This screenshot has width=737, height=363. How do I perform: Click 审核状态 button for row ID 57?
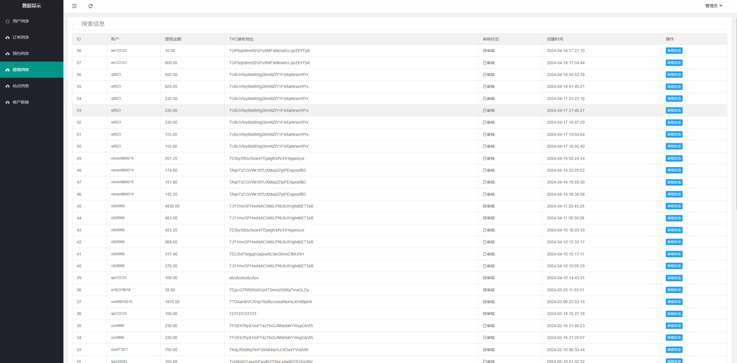674,63
